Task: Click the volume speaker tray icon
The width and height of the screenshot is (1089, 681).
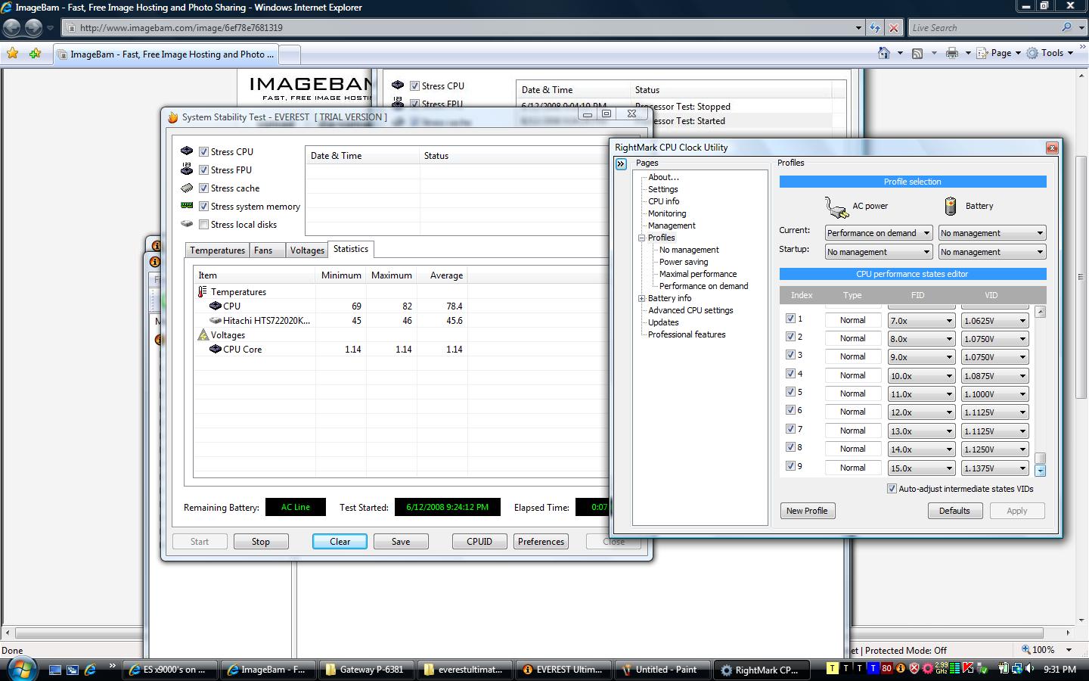Action: (x=1030, y=669)
